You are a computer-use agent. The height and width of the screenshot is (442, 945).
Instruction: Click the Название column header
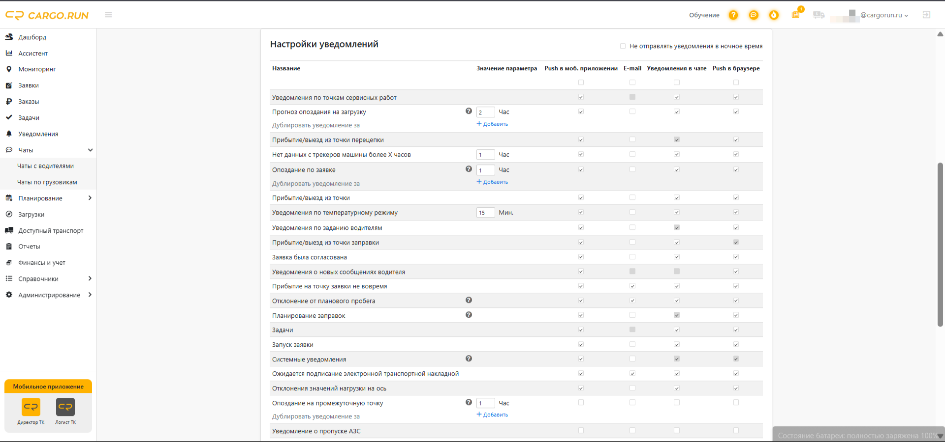pyautogui.click(x=286, y=68)
